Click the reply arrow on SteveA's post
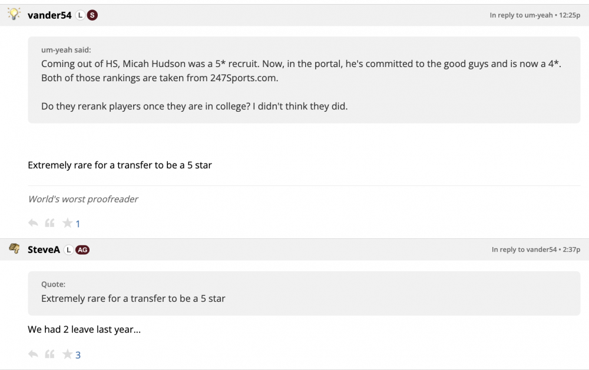 tap(33, 354)
